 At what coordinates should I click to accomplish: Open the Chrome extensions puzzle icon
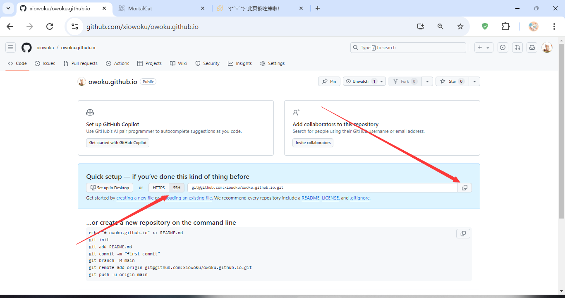coord(505,26)
